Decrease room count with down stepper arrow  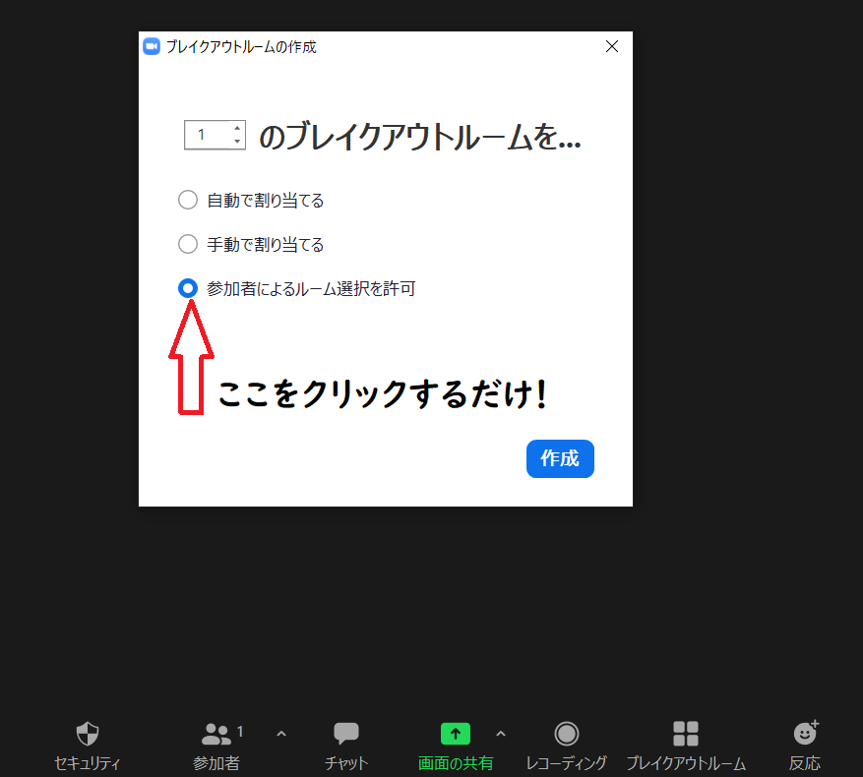pos(237,142)
